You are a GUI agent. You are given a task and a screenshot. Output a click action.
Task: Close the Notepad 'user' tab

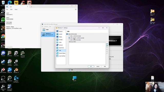(28, 7)
